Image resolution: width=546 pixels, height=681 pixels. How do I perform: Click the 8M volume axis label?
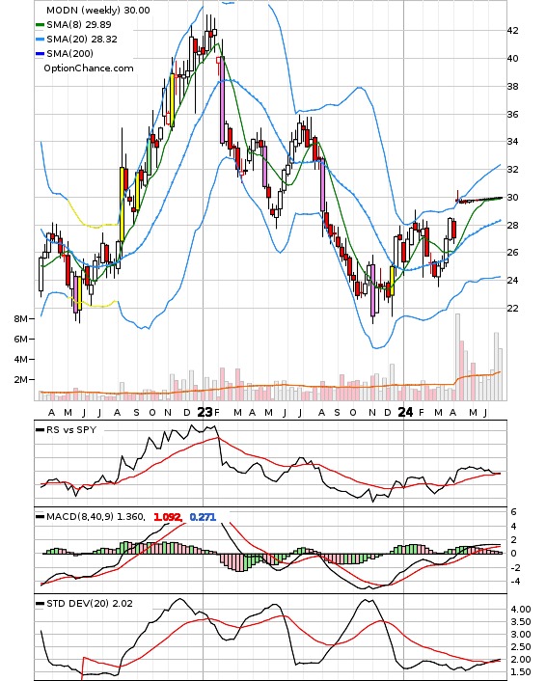click(21, 318)
